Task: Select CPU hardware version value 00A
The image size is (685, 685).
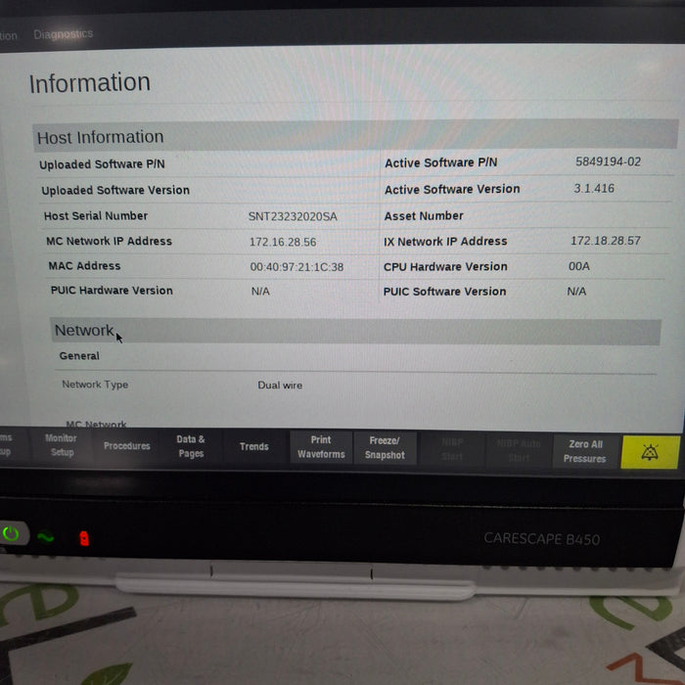Action: [x=579, y=266]
